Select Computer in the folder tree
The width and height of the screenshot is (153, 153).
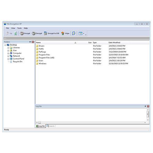[17, 53]
